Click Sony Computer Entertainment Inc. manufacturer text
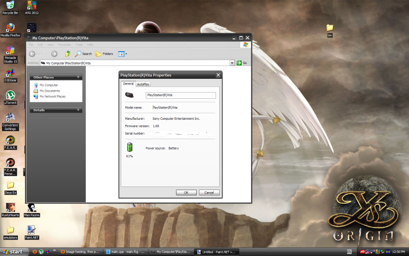409x256 pixels. (176, 119)
